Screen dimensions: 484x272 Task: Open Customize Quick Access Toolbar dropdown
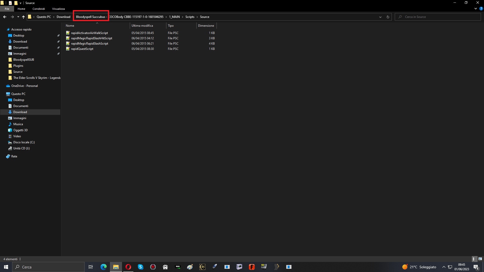(21, 3)
